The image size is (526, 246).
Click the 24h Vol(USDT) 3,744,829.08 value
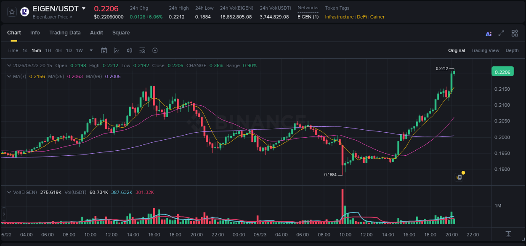click(274, 17)
